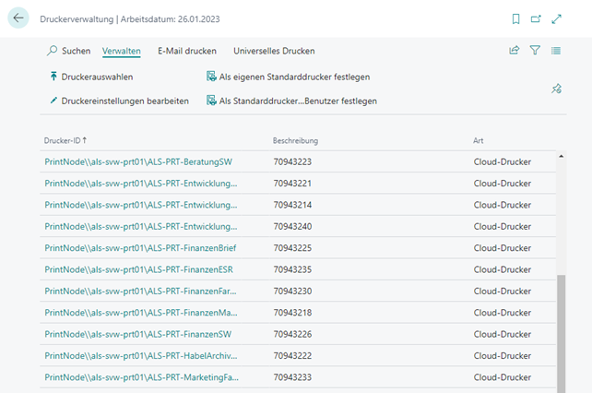Click Druckerauswahlen action
Image resolution: width=592 pixels, height=393 pixels.
[97, 77]
